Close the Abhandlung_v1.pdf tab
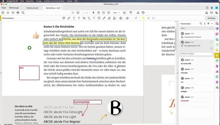 [x=62, y=8]
